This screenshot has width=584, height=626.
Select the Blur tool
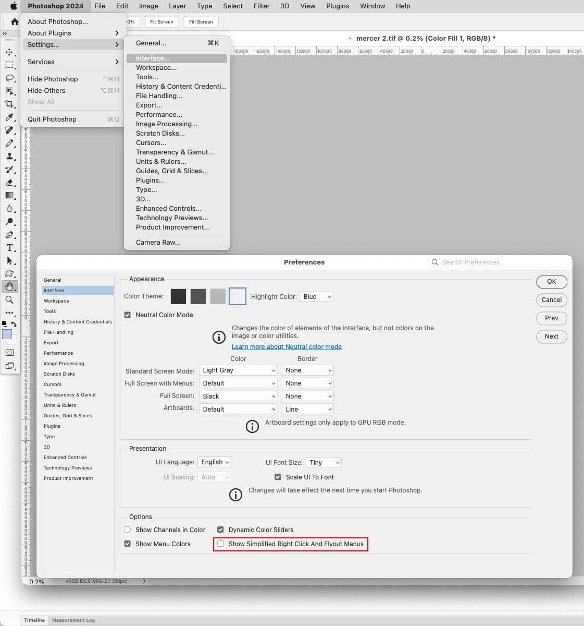click(9, 209)
